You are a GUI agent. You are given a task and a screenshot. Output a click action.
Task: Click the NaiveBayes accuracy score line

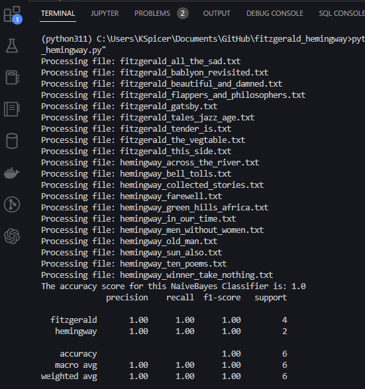point(174,286)
